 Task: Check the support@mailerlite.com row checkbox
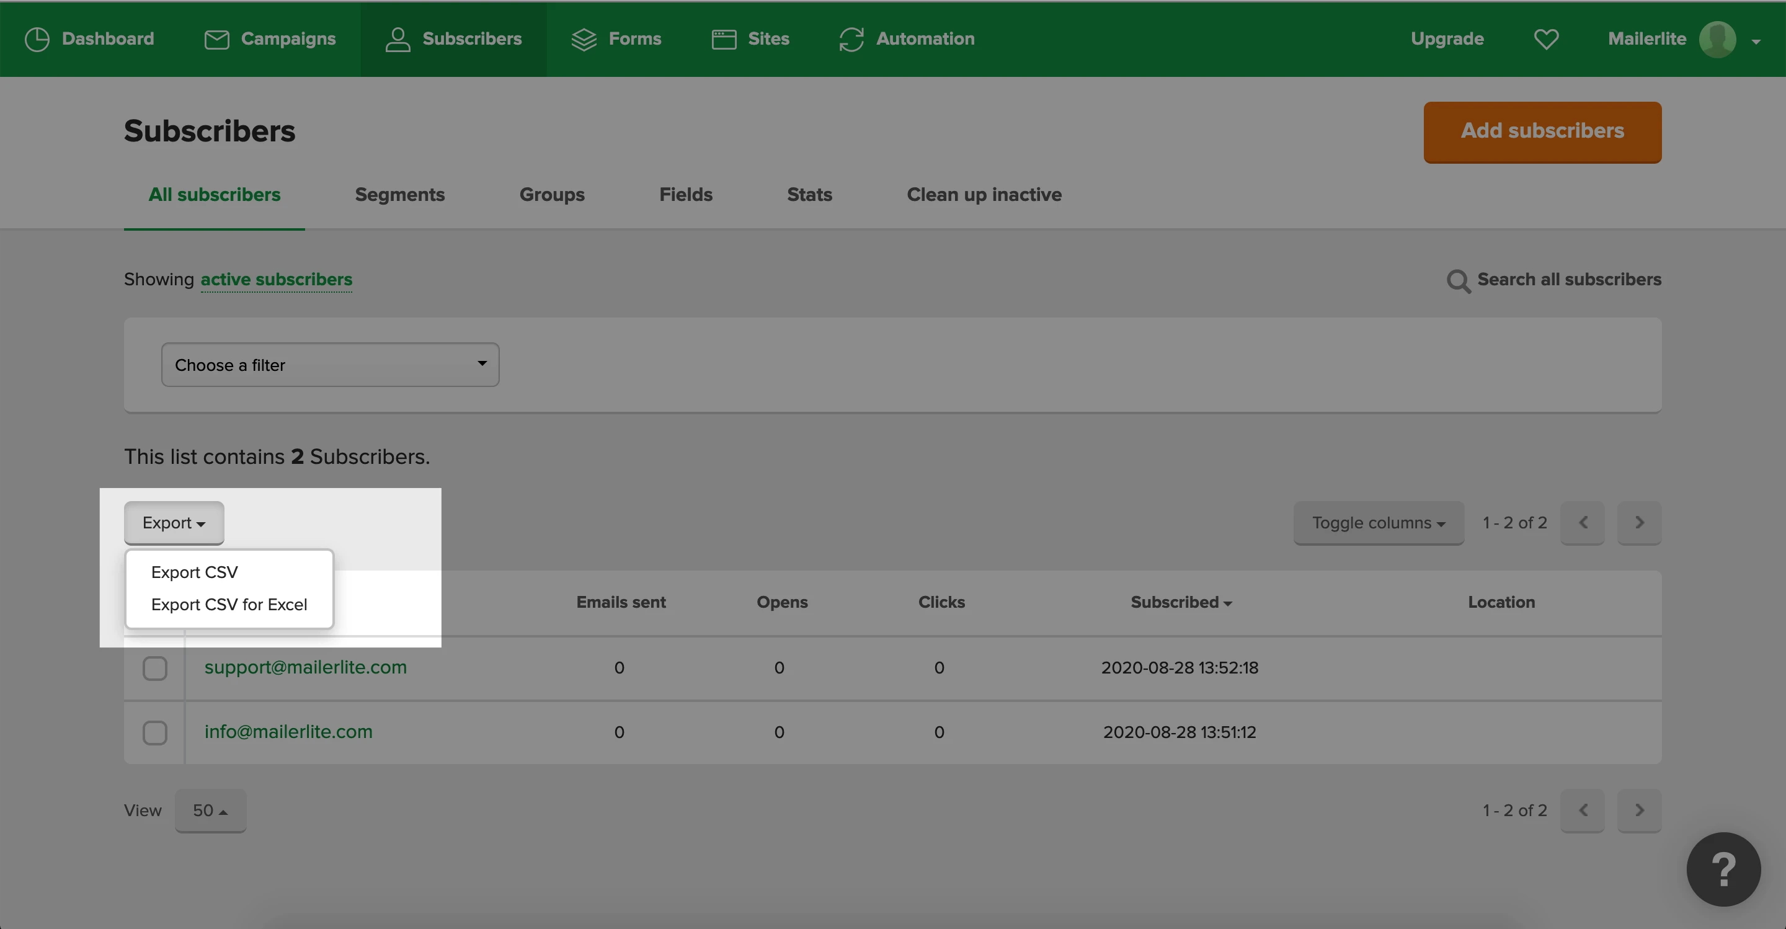(x=154, y=669)
